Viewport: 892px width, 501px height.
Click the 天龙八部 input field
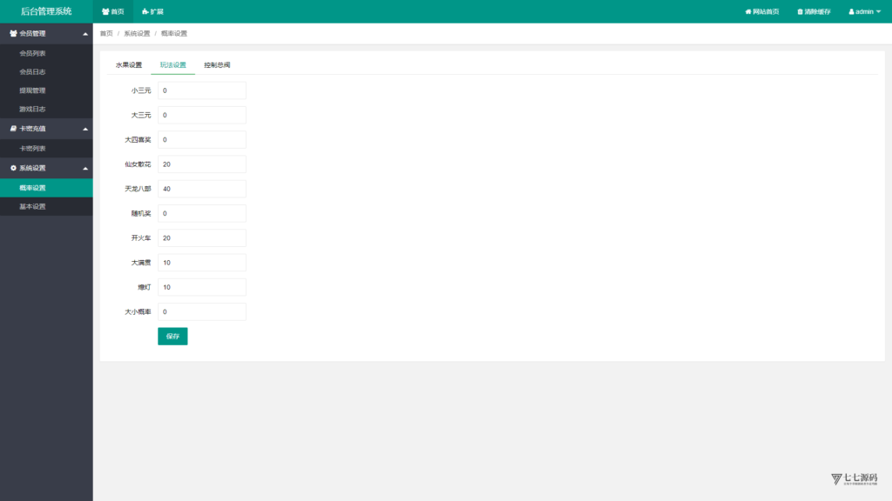201,189
